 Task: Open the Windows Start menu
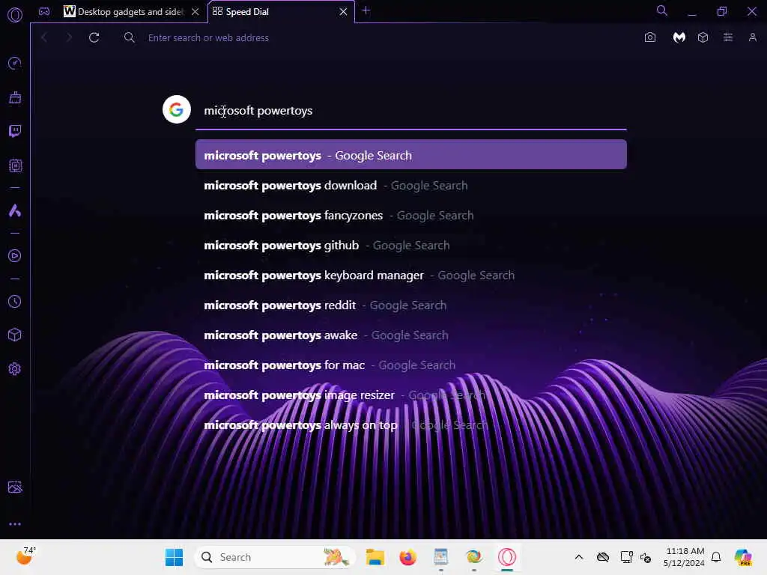coord(174,557)
